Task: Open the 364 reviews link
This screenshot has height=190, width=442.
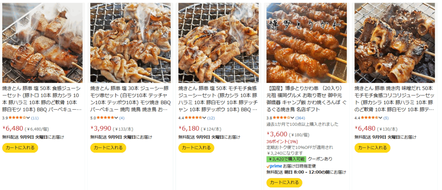Action: pos(300,118)
